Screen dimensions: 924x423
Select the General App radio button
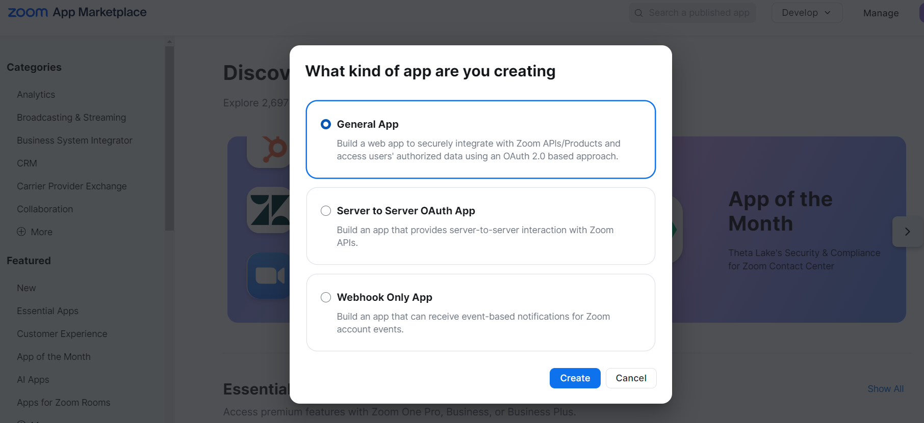326,124
